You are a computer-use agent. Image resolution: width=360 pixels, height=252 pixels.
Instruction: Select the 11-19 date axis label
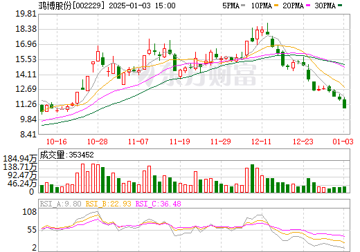tap(180, 142)
